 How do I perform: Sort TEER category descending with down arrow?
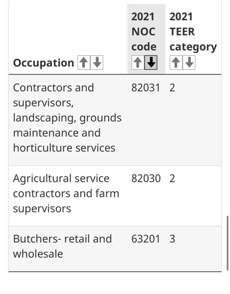pyautogui.click(x=189, y=63)
